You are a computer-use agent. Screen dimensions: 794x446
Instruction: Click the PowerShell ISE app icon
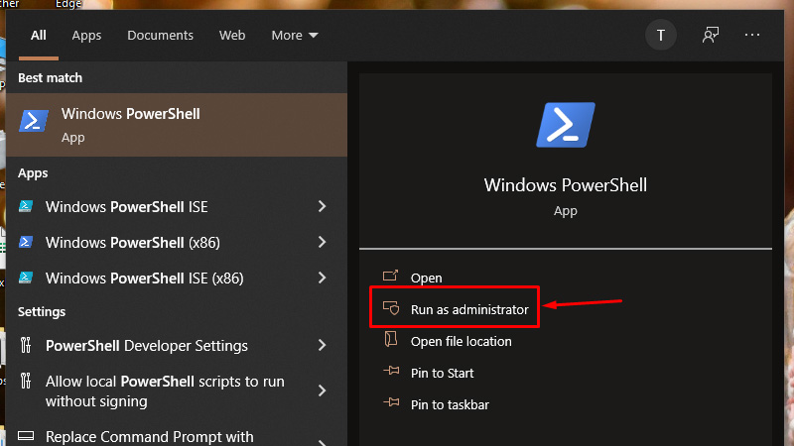27,207
